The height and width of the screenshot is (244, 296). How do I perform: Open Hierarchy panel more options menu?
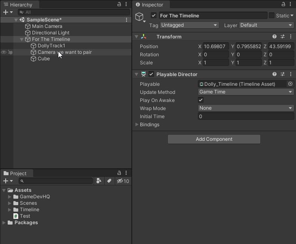pos(126,4)
